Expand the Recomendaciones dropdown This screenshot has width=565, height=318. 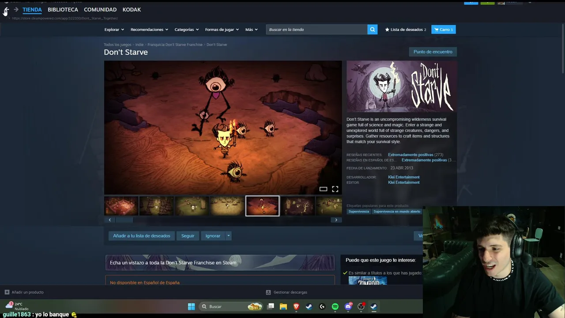(149, 30)
